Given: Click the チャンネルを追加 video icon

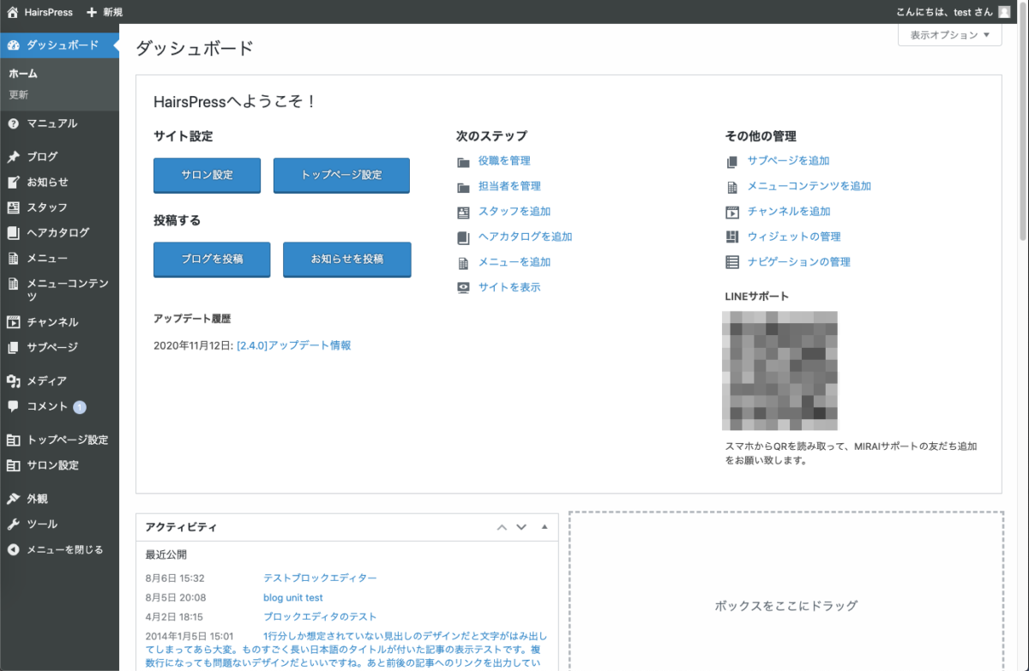Looking at the screenshot, I should pos(732,212).
